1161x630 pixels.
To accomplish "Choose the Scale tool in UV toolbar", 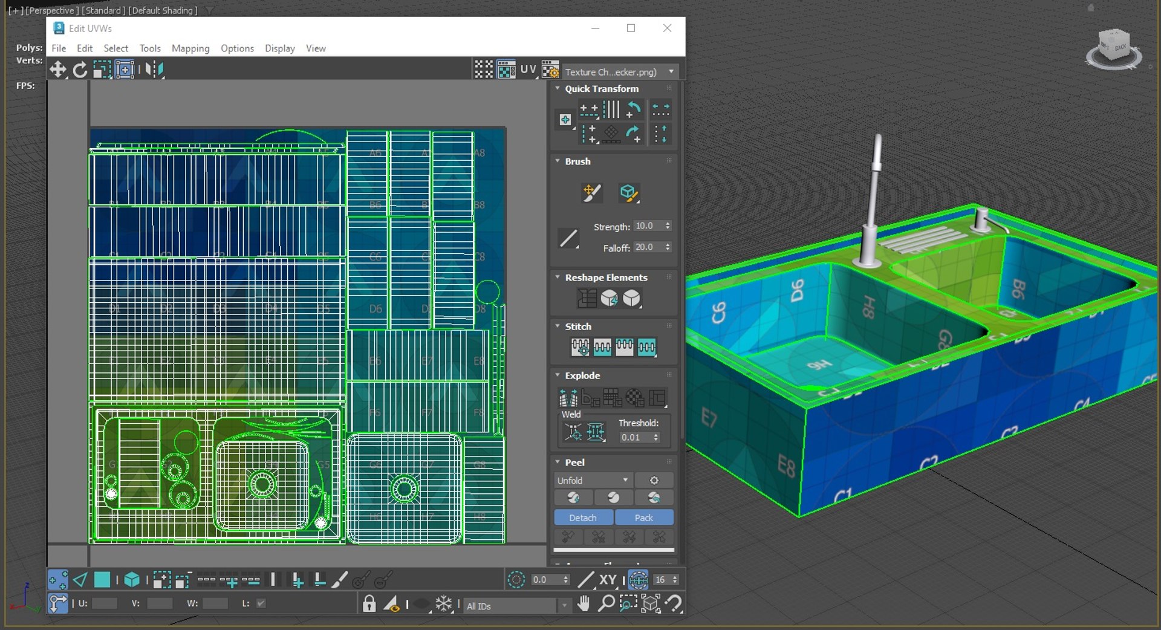I will [x=102, y=70].
